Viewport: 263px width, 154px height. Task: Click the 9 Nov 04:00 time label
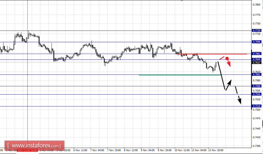(148, 150)
